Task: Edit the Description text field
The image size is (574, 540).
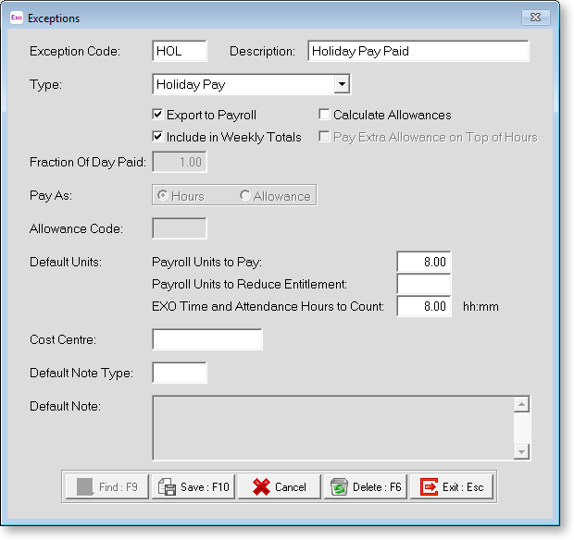Action: pyautogui.click(x=418, y=52)
